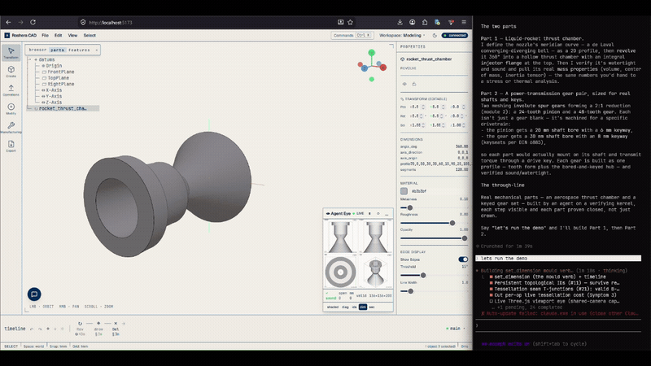Open the browser panel tab options arrow
The height and width of the screenshot is (366, 651).
[x=96, y=50]
